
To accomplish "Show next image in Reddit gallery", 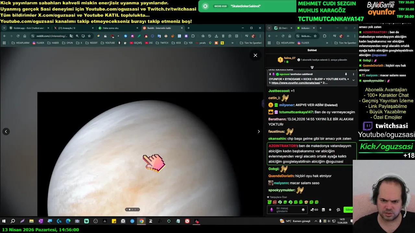I will coord(258,131).
